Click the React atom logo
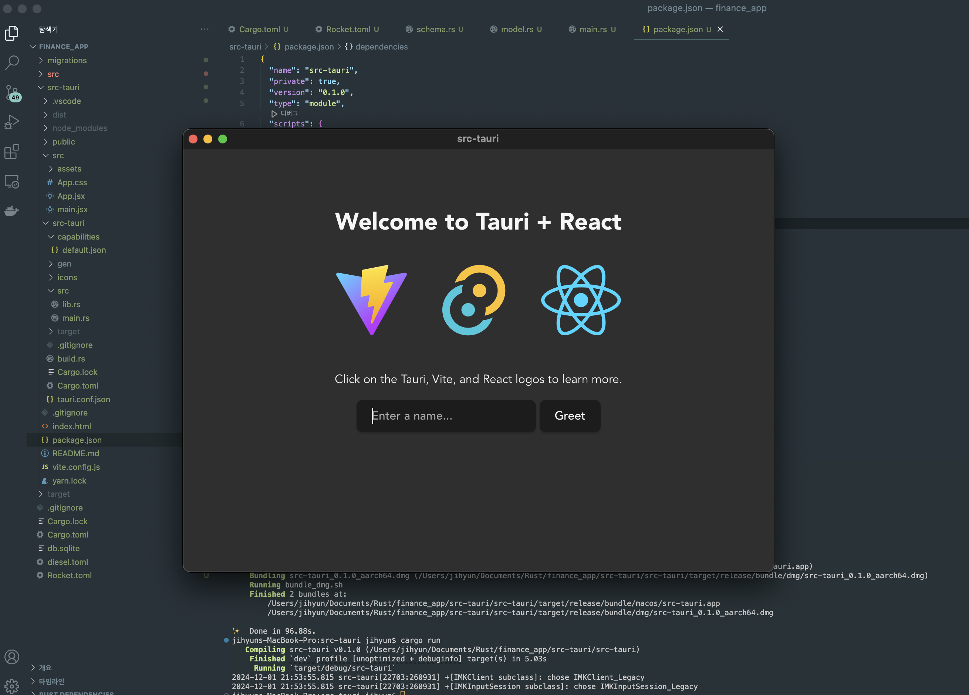The height and width of the screenshot is (695, 969). coord(581,300)
